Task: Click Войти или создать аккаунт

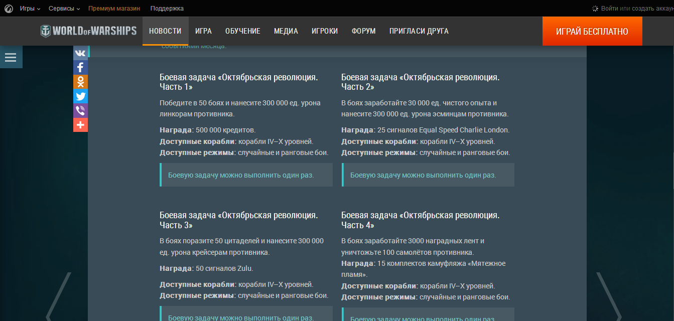Action: tap(636, 9)
